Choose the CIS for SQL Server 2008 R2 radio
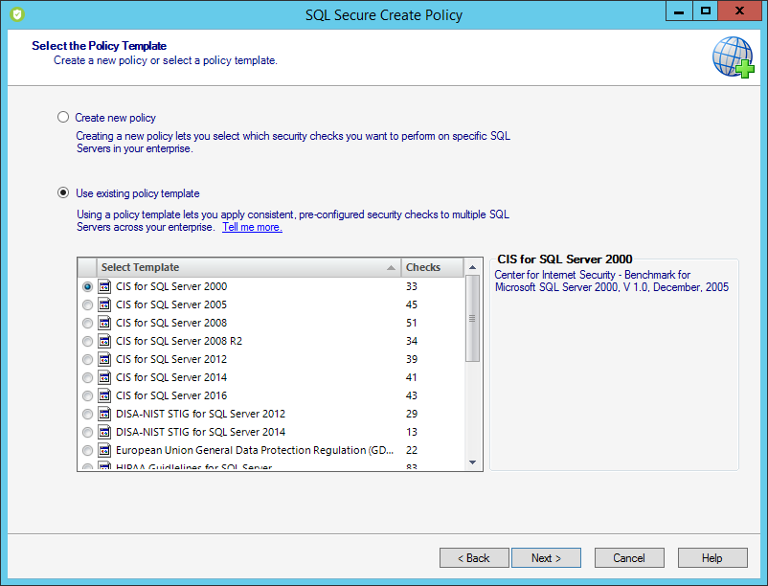The width and height of the screenshot is (768, 586). 88,341
